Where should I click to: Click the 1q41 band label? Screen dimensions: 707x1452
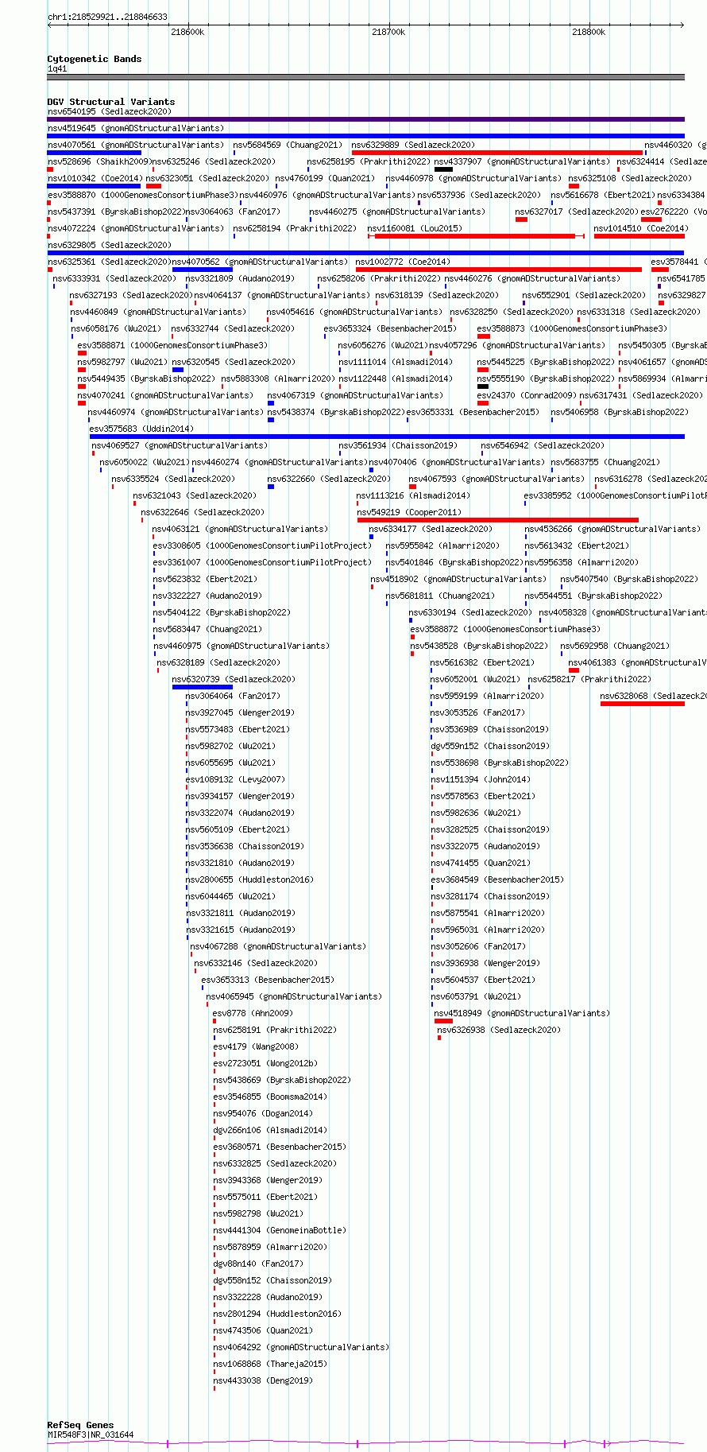tap(57, 69)
